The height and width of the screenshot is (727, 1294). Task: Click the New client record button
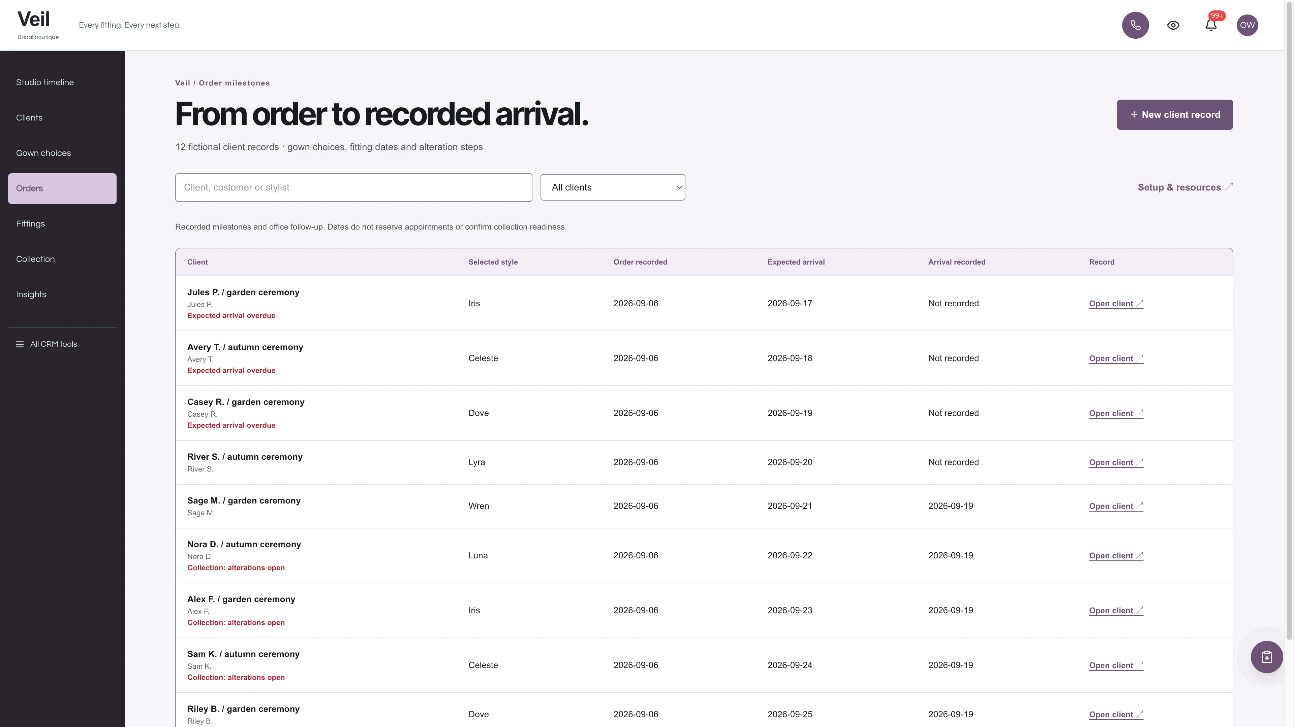1174,115
